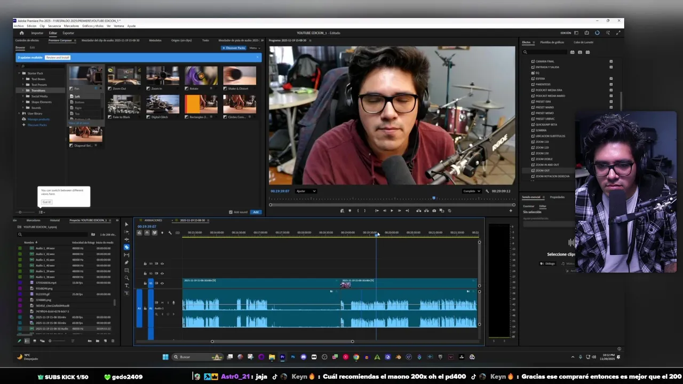Expand the Sounds folder
Viewport: 683px width, 384px height.
pos(23,108)
